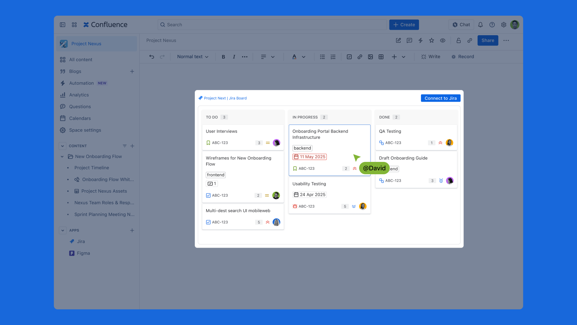This screenshot has height=325, width=577.
Task: Collapse New Onboarding Flow folder
Action: pyautogui.click(x=62, y=156)
